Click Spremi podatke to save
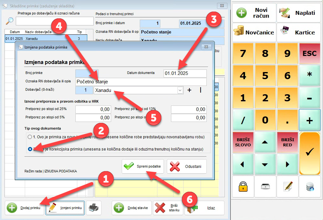 143,167
